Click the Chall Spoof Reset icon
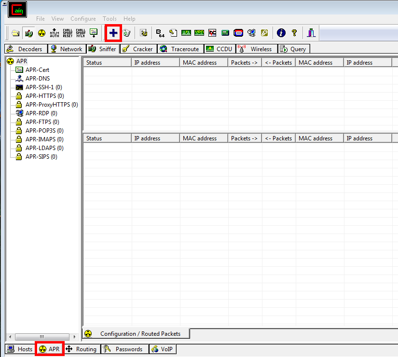398x357 pixels. (x=68, y=33)
